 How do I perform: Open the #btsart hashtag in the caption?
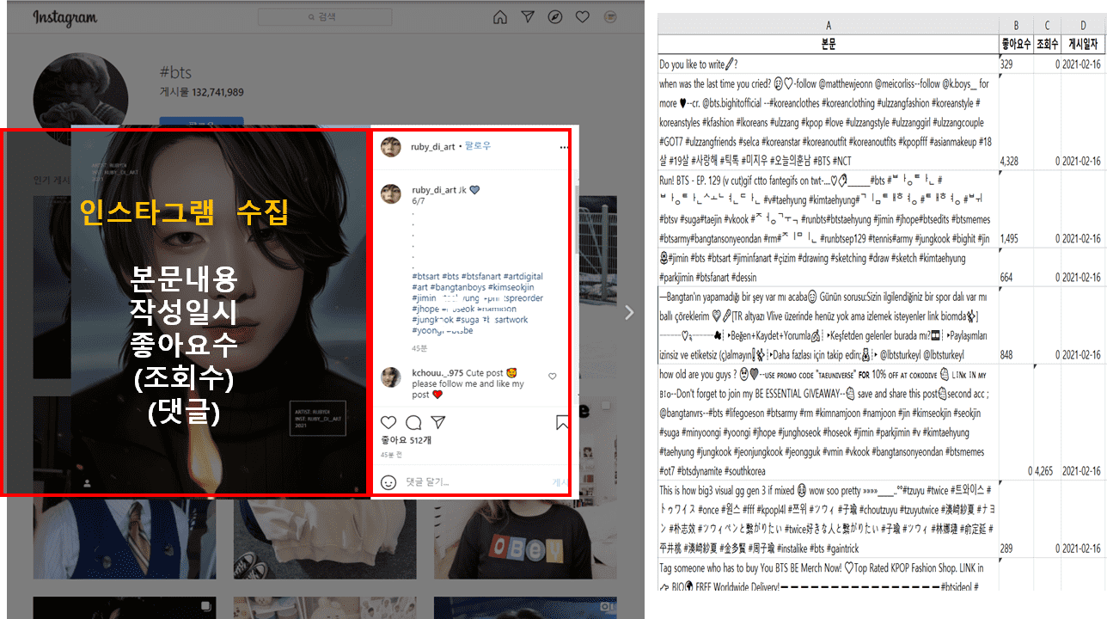click(x=427, y=277)
